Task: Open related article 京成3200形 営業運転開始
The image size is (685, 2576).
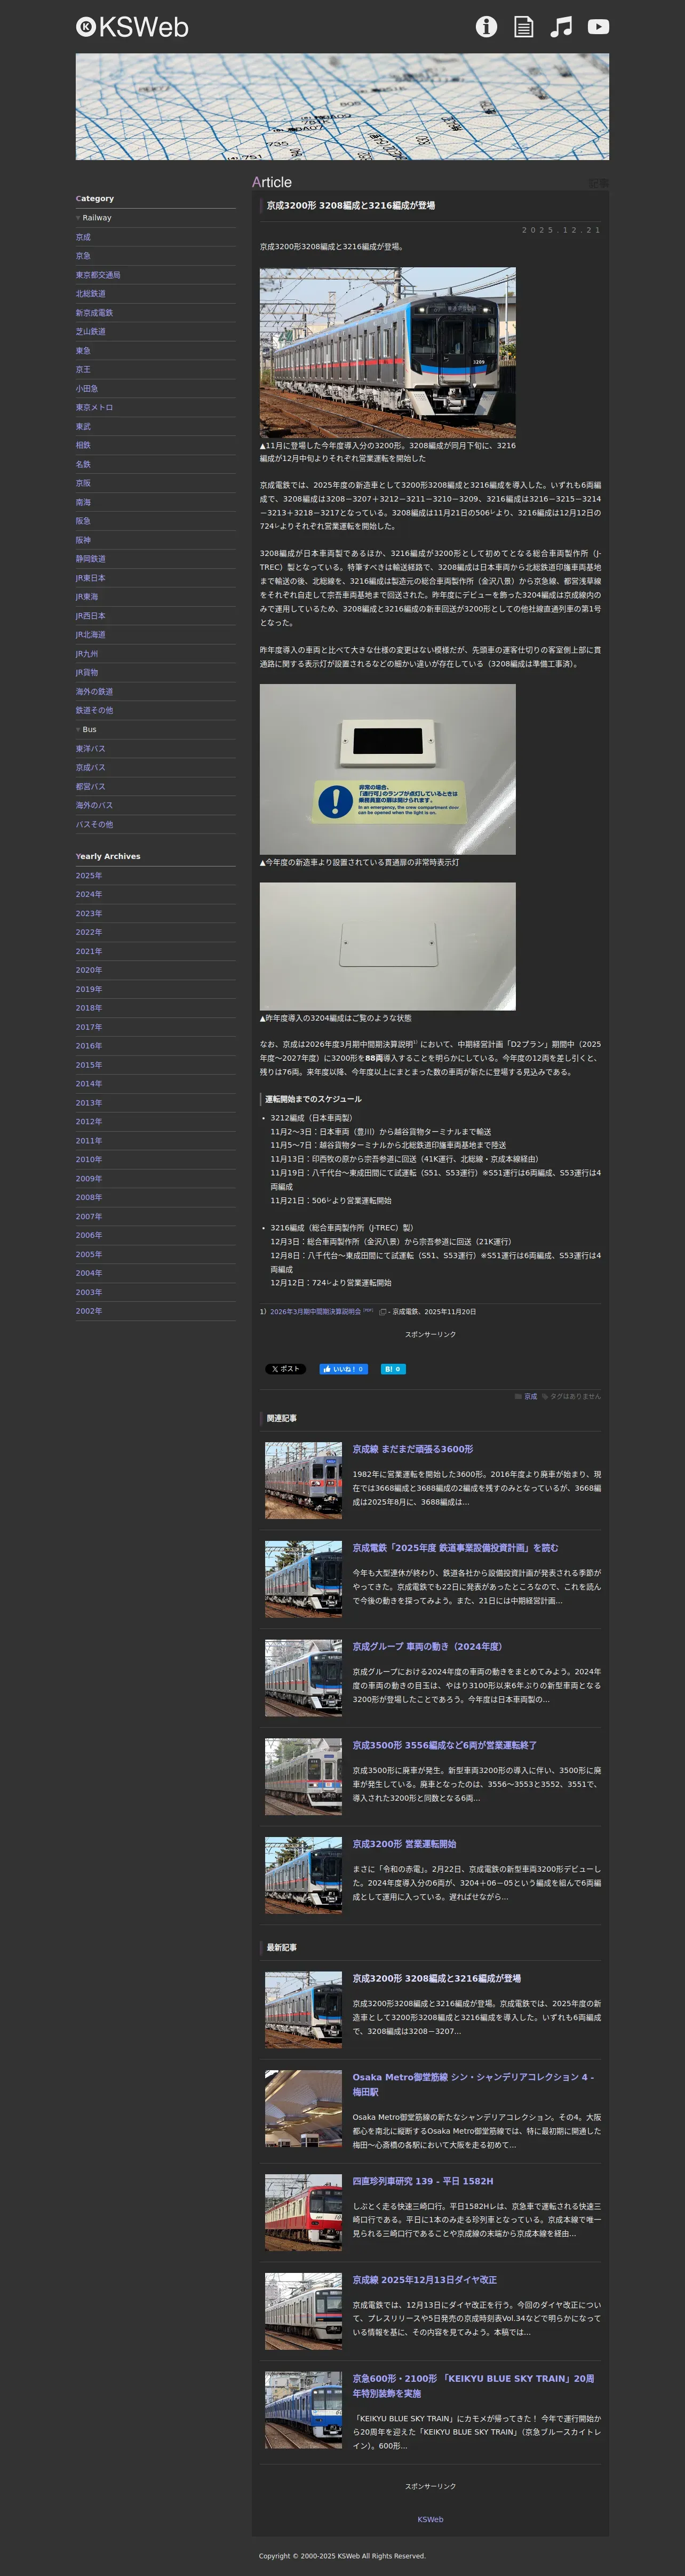Action: 404,1844
